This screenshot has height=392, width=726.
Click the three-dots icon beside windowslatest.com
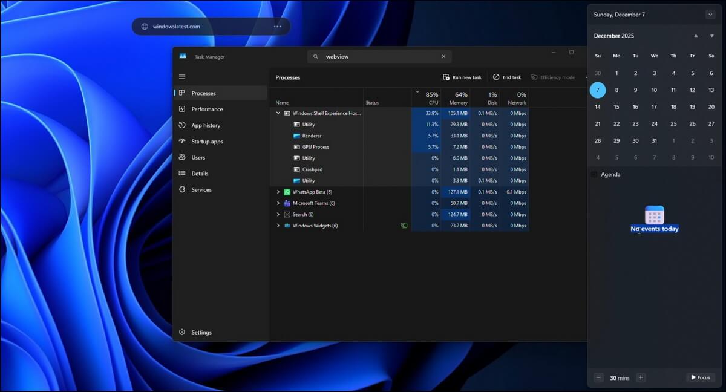click(x=277, y=27)
